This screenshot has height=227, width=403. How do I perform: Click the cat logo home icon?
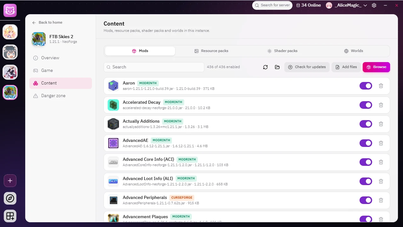(x=10, y=11)
